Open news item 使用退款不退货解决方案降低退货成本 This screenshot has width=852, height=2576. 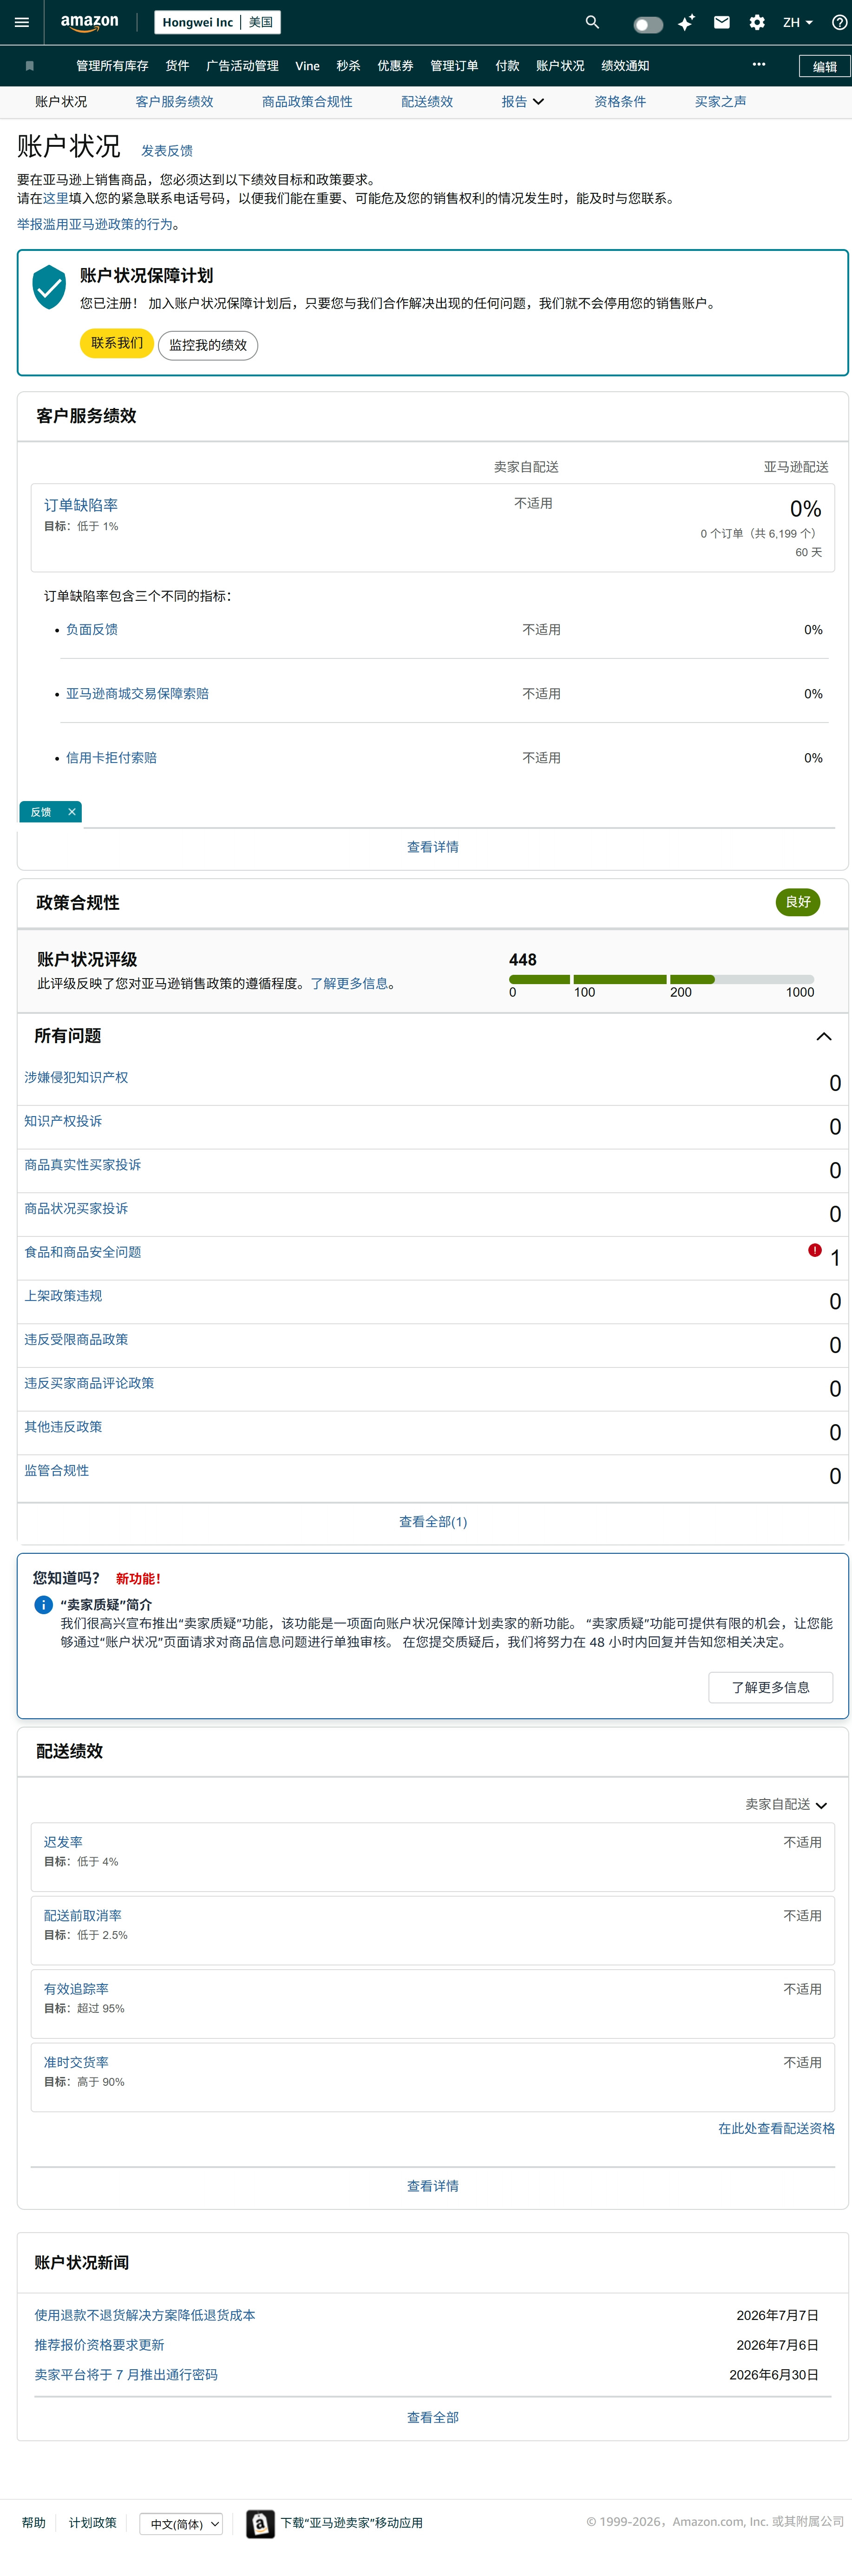[x=145, y=2315]
